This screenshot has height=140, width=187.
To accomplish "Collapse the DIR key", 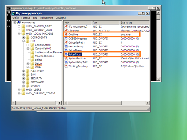I will coord(23,41).
